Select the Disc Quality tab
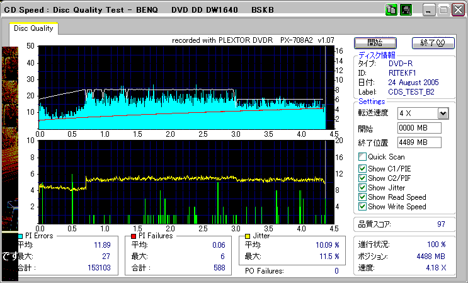The image size is (468, 283). (x=34, y=28)
